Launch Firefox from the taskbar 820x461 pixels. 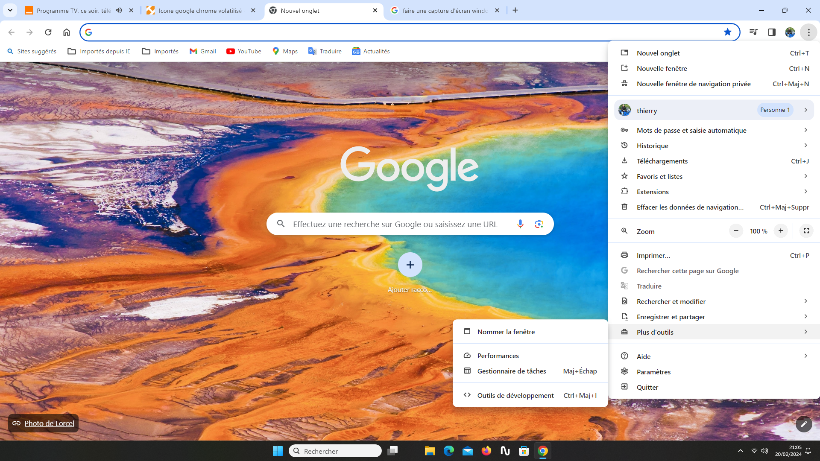click(486, 451)
